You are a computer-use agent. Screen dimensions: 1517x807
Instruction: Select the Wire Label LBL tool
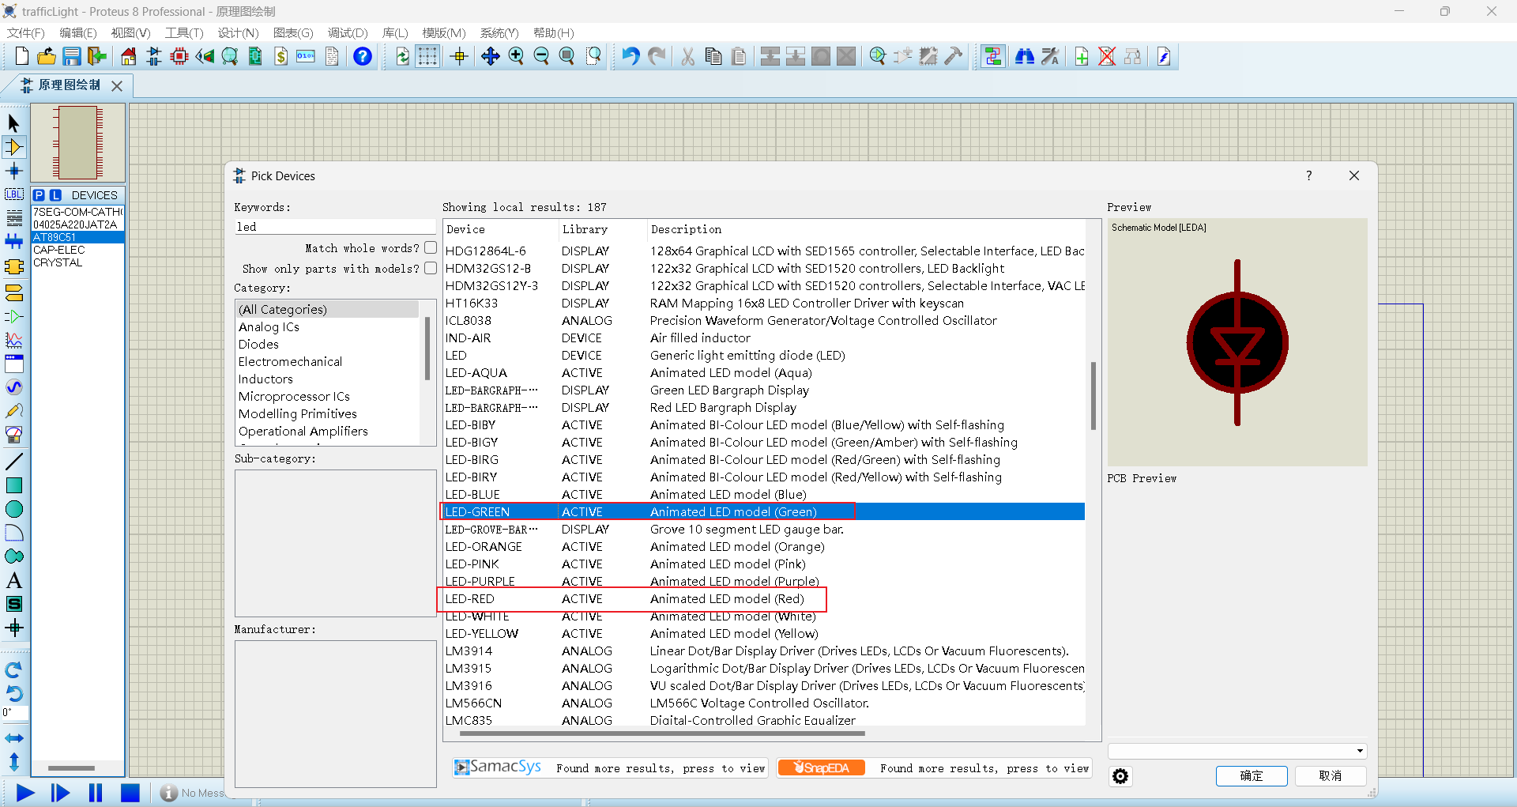coord(13,194)
